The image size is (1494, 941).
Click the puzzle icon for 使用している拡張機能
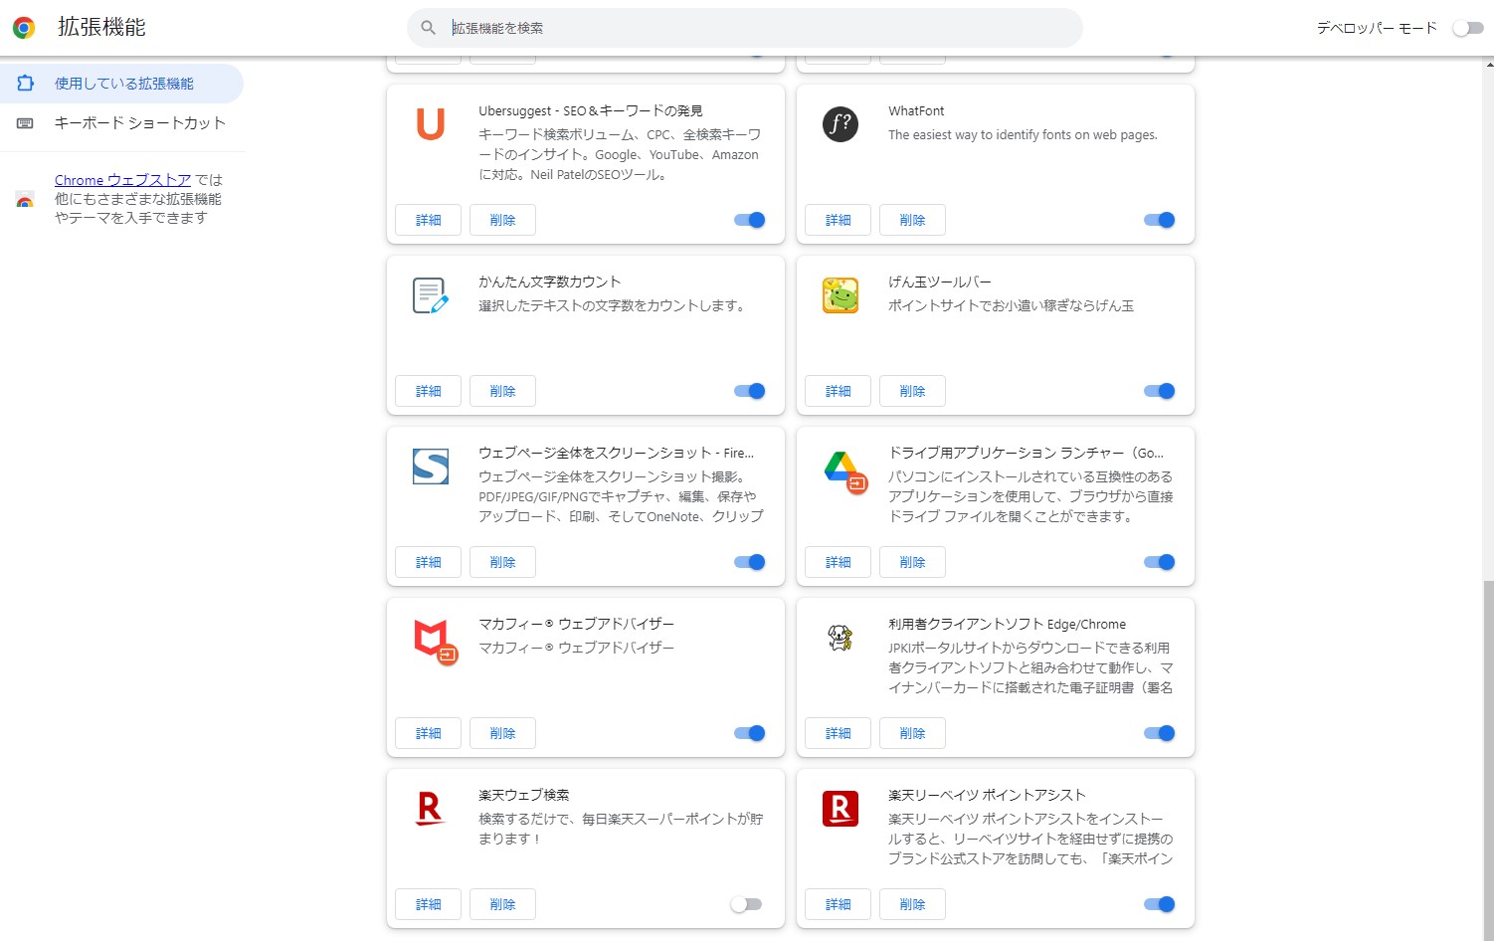coord(26,84)
